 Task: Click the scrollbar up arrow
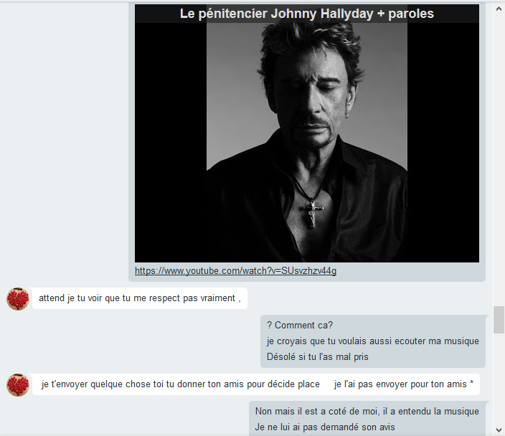click(499, 9)
